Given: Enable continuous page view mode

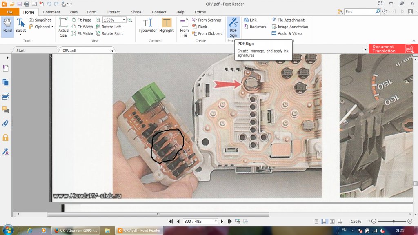Looking at the screenshot, I should [x=324, y=222].
